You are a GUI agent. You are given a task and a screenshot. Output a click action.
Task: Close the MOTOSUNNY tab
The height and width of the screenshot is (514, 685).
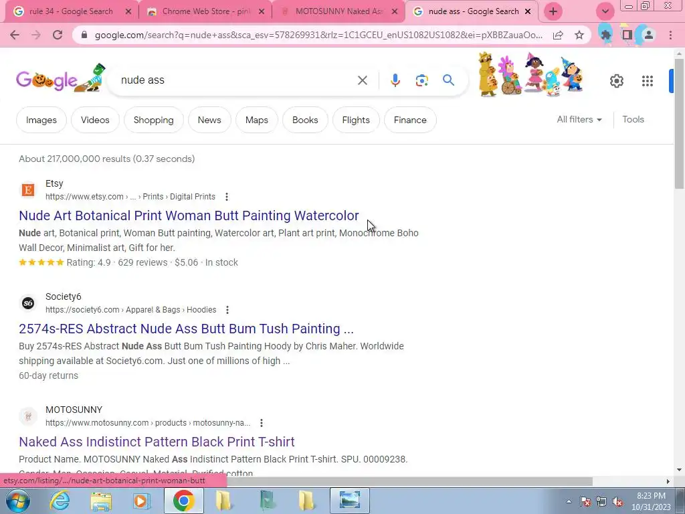(395, 12)
